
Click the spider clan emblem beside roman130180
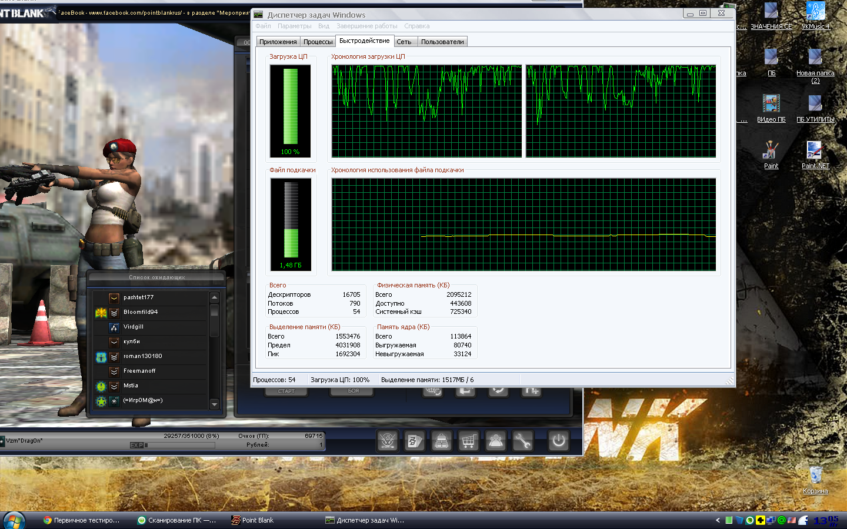coord(101,357)
